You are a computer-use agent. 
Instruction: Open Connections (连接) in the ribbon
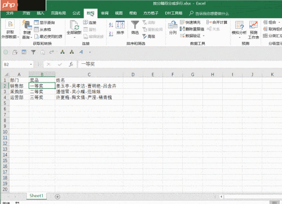click(90, 23)
